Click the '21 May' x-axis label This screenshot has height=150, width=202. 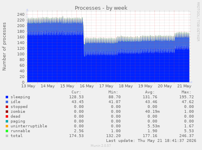tap(184, 86)
